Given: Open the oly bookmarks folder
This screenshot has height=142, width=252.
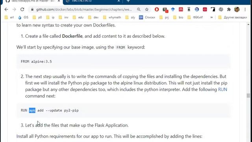Looking at the screenshot, I should coord(130,17).
